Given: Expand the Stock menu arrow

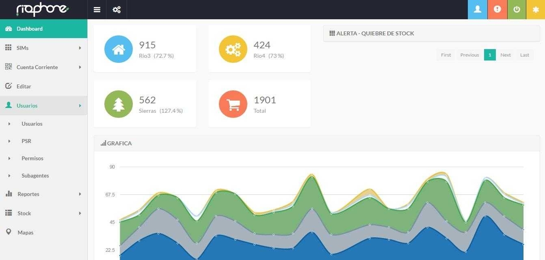Looking at the screenshot, I should click(80, 213).
